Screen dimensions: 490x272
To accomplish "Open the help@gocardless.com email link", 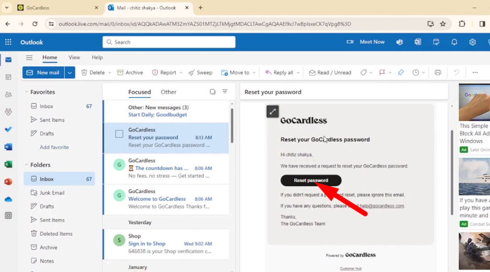I will 381,206.
